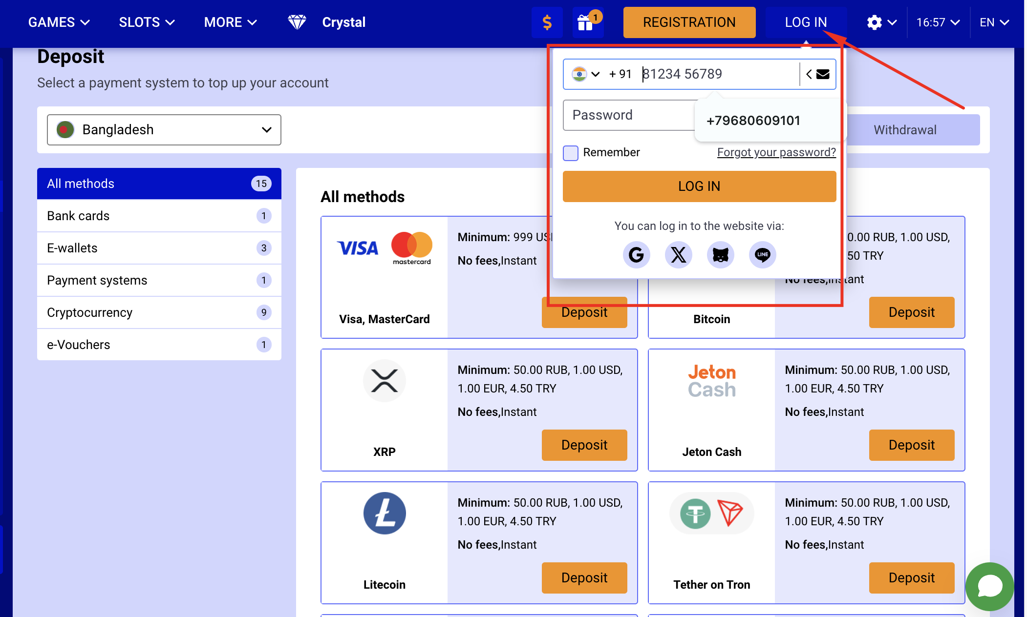Screen dimensions: 1027x617
Task: Click Deposit button for Bitcoin
Action: point(912,311)
